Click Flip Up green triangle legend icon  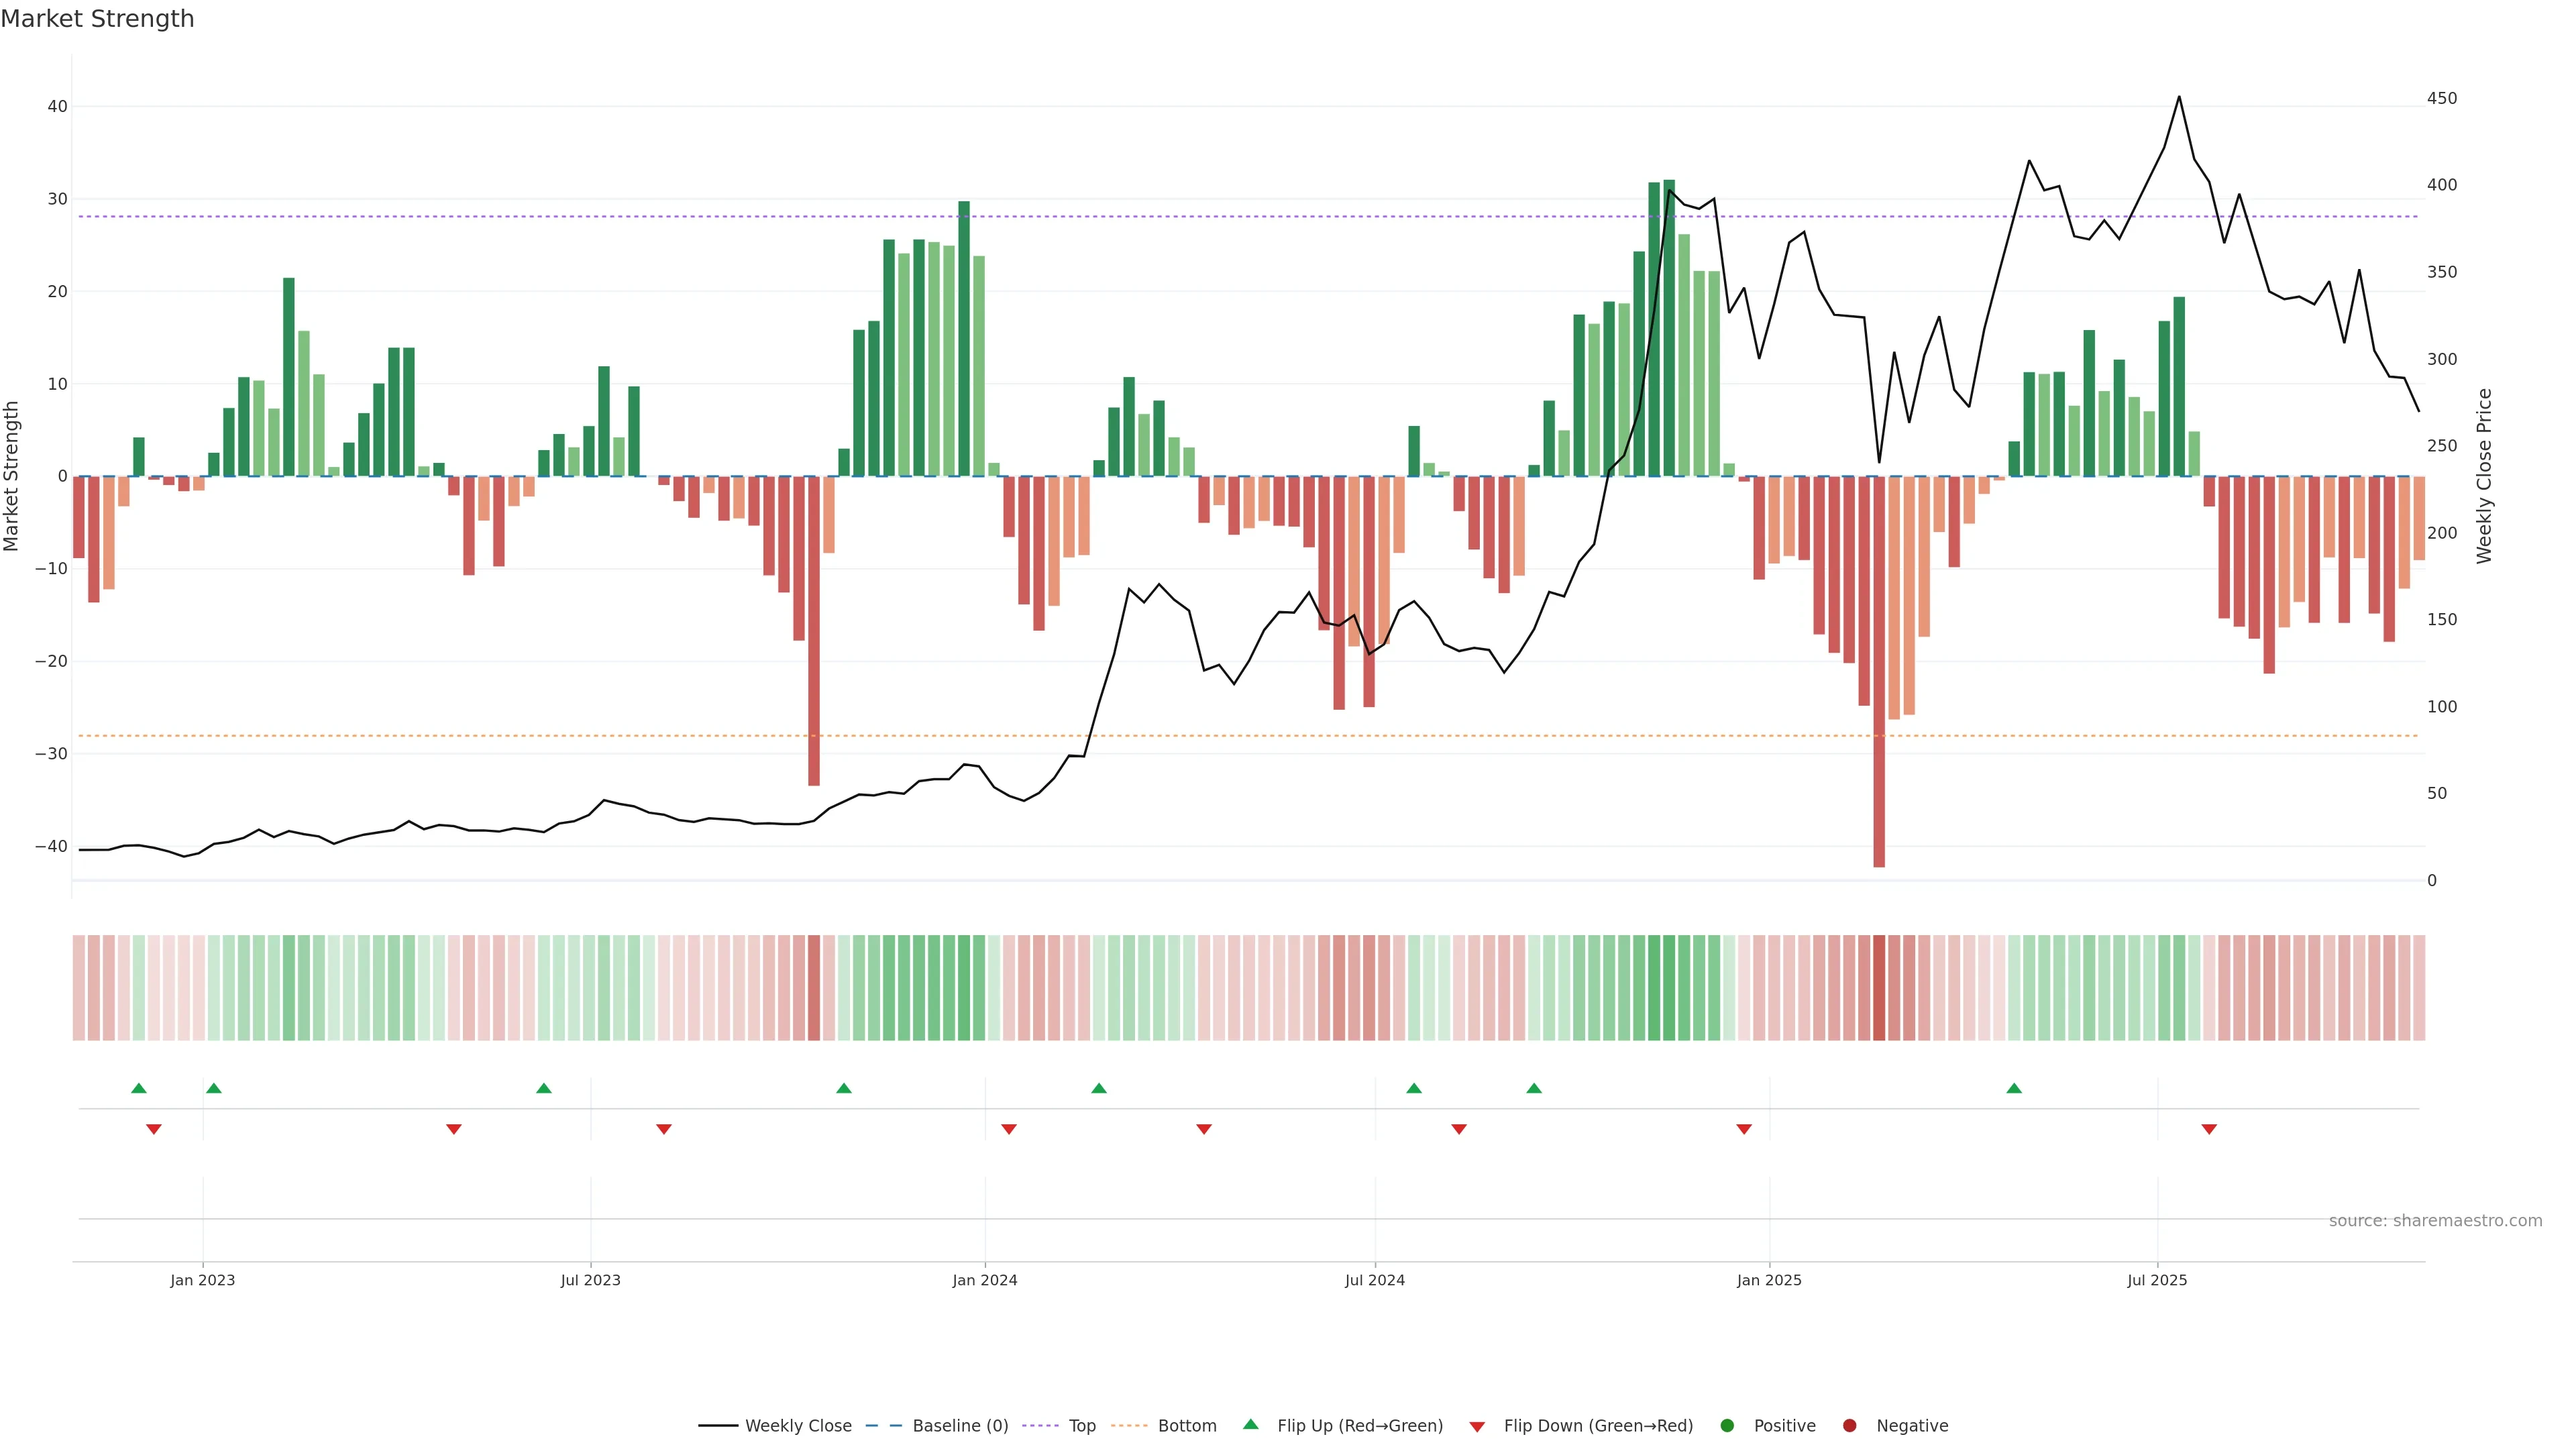1250,1425
